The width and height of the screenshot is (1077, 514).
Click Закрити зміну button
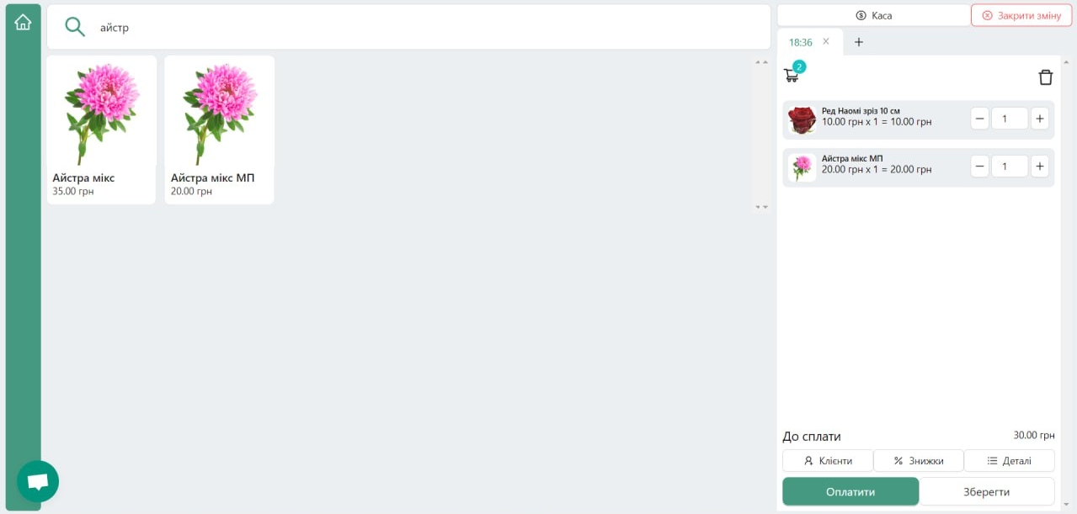coord(1021,15)
